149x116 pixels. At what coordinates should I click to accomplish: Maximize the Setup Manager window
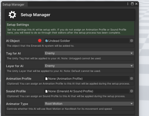(132, 4)
